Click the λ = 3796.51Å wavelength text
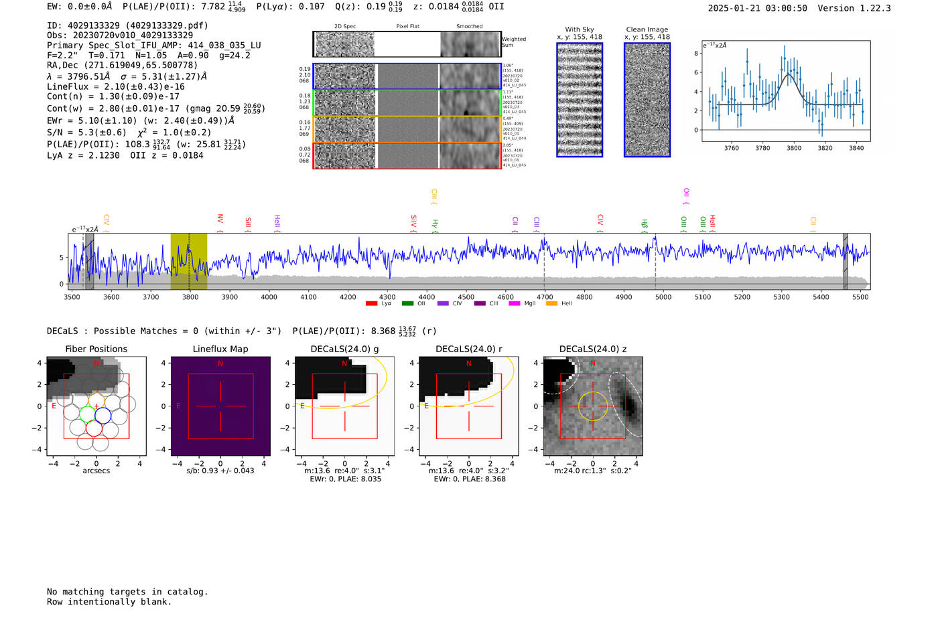Viewport: 938px width, 638px height. pos(78,76)
